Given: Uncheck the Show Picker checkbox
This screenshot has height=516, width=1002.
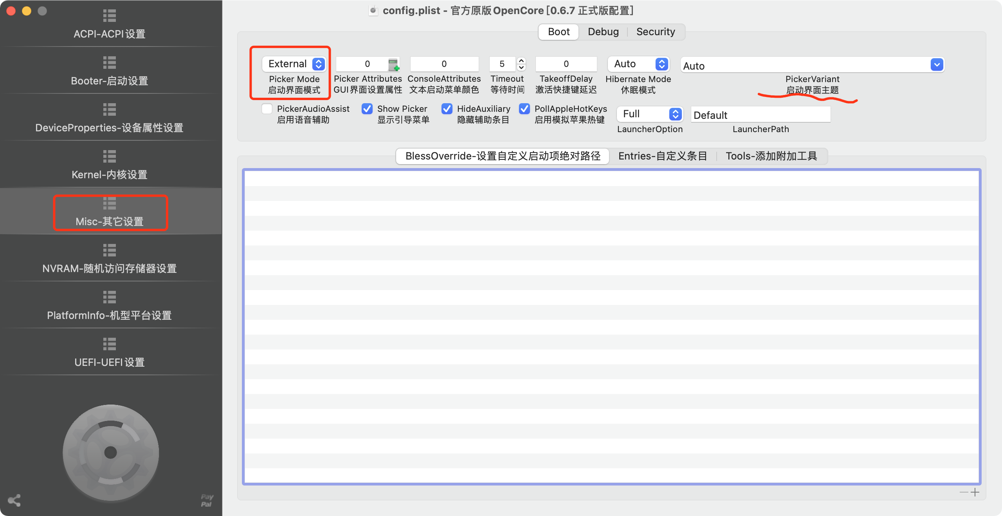Looking at the screenshot, I should (367, 109).
